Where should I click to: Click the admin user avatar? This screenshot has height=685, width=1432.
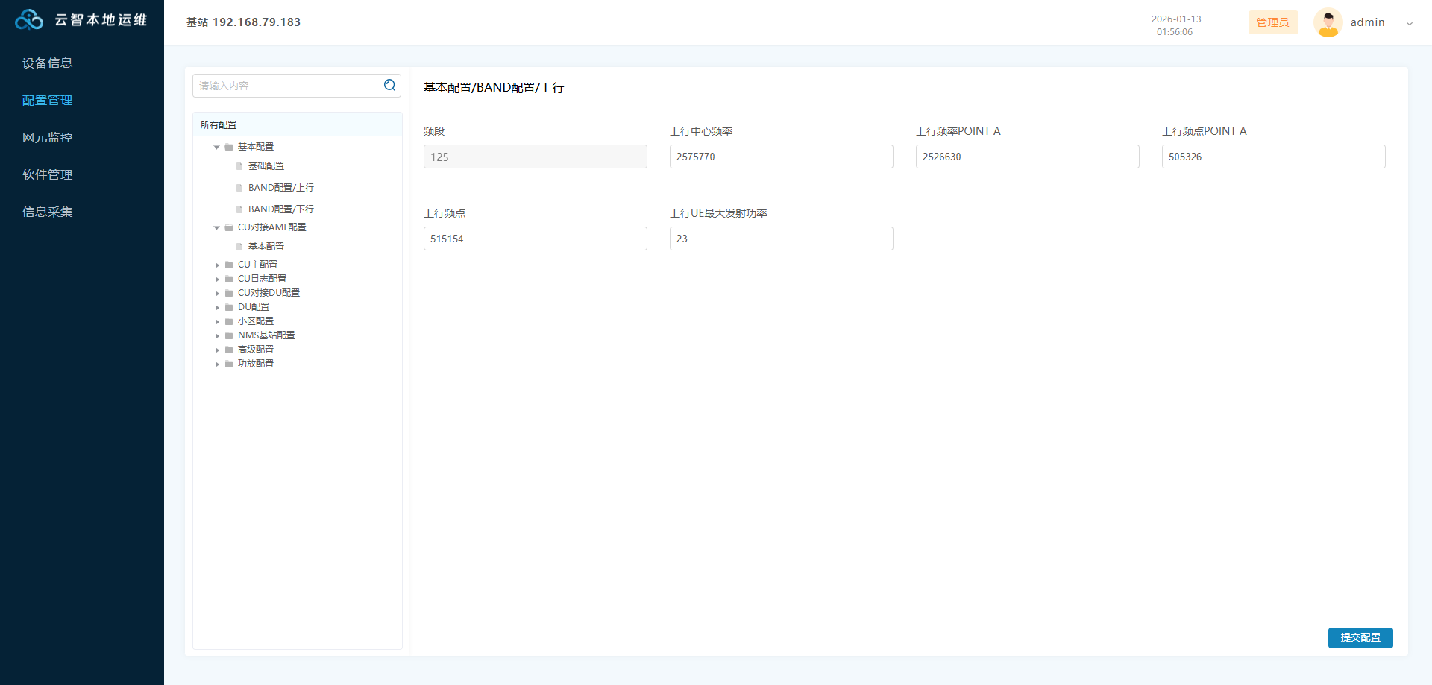coord(1328,22)
